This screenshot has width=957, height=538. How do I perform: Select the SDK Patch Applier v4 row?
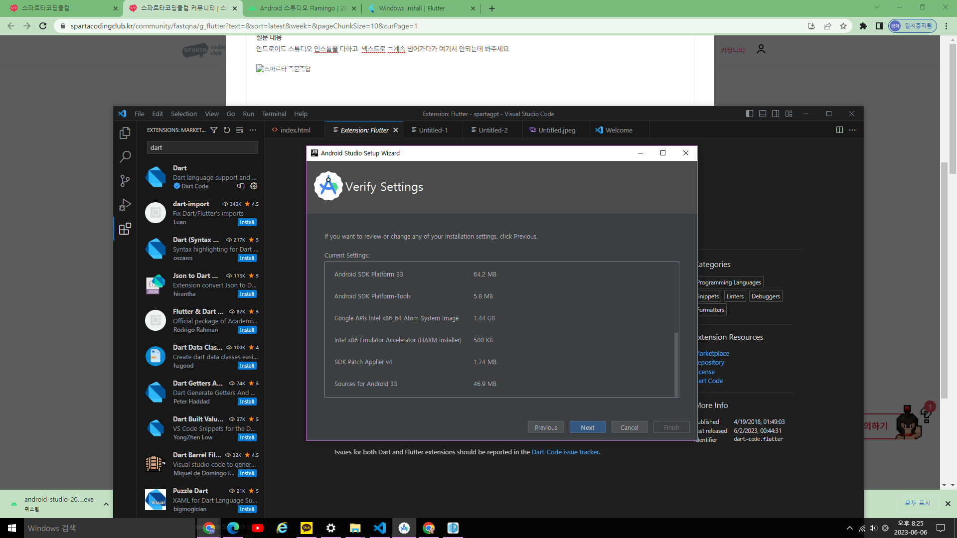point(499,362)
